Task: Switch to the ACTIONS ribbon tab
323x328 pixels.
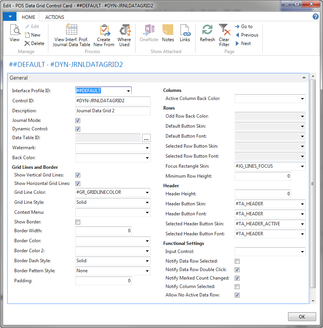Action: (55, 17)
